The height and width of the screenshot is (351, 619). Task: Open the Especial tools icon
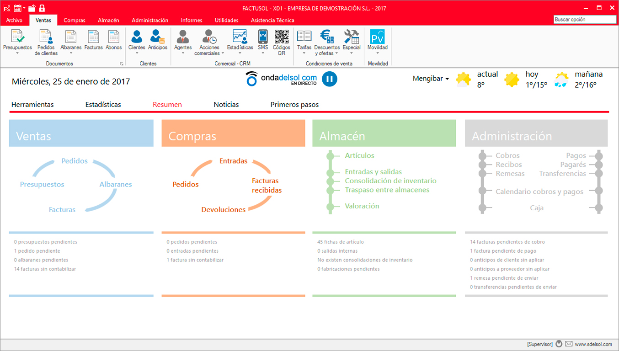(352, 37)
